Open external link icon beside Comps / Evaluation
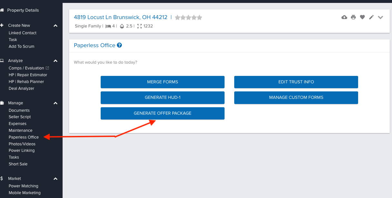The image size is (392, 198). (47, 68)
